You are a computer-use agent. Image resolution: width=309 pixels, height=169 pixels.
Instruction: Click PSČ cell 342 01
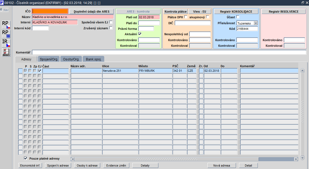coord(179,71)
